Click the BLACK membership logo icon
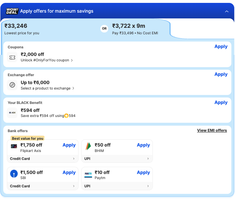The width and height of the screenshot is (235, 200). tap(12, 113)
